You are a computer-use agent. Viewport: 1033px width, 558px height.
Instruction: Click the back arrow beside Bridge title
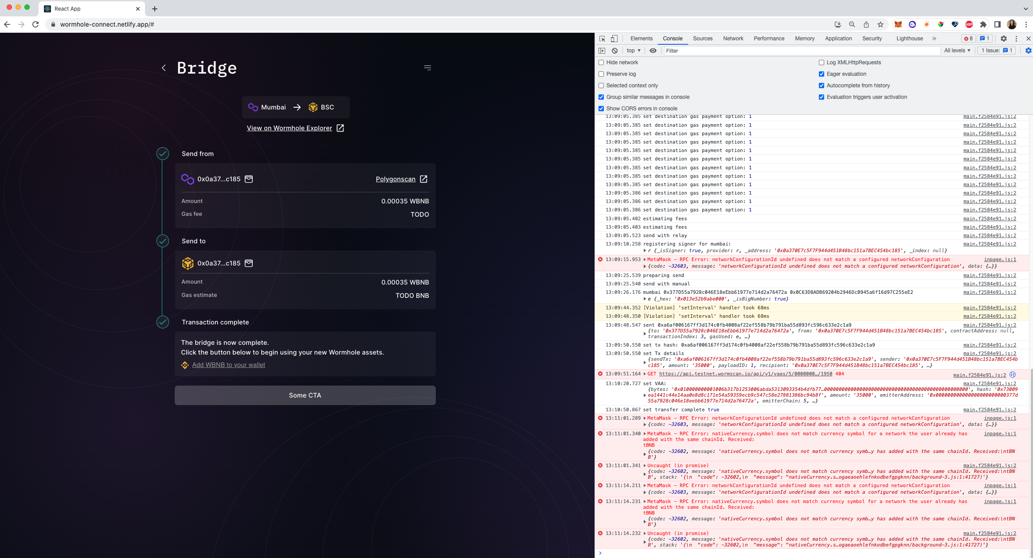164,68
